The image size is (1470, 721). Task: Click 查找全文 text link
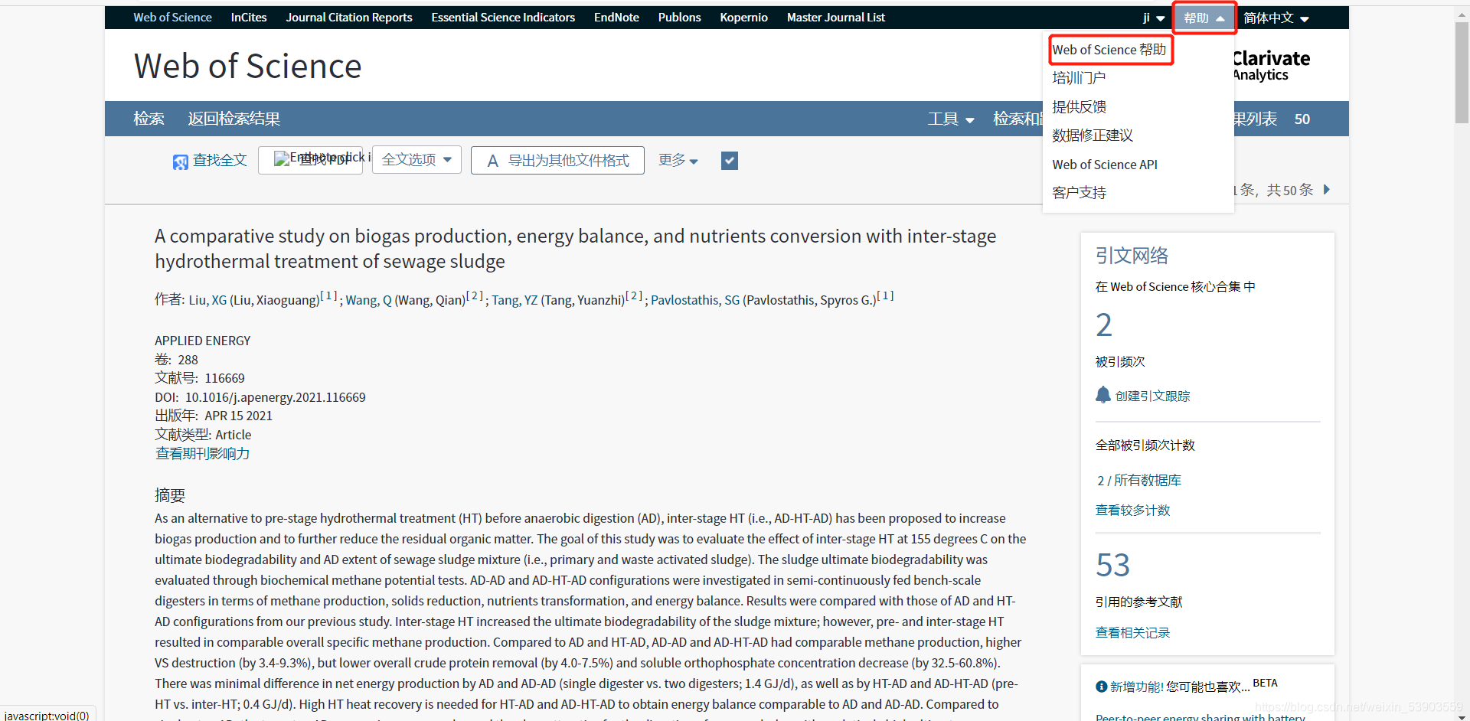click(x=220, y=160)
